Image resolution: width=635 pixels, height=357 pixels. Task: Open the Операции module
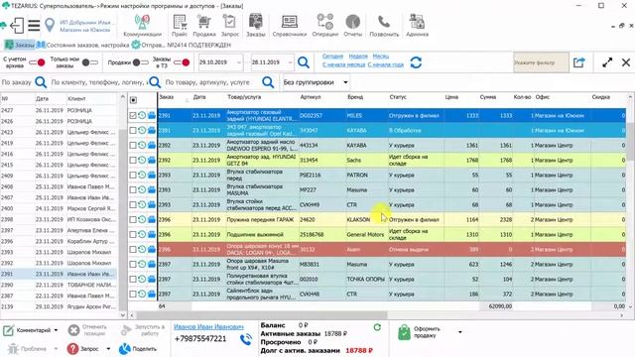point(324,26)
